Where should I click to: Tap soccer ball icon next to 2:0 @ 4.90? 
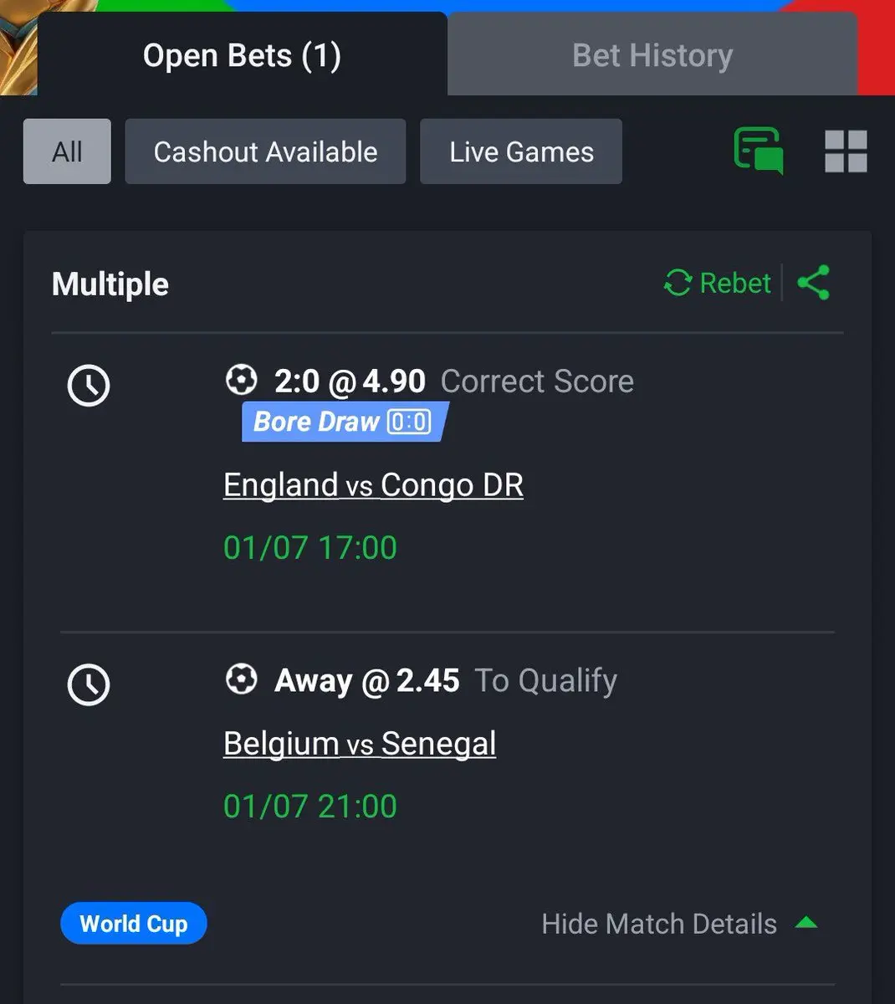[x=242, y=380]
